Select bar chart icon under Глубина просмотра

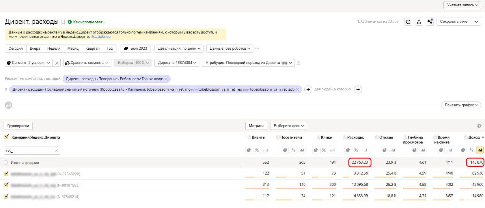[423, 150]
